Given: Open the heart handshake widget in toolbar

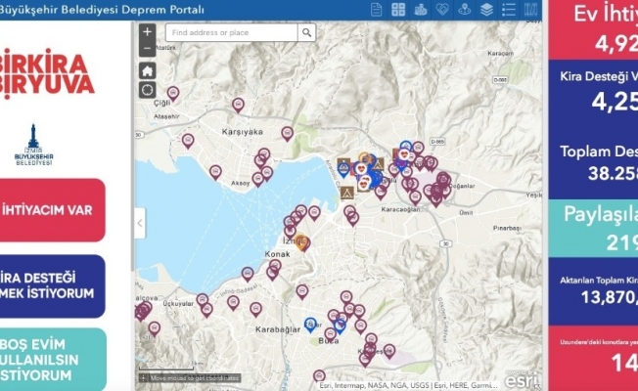Looking at the screenshot, I should coord(443,10).
